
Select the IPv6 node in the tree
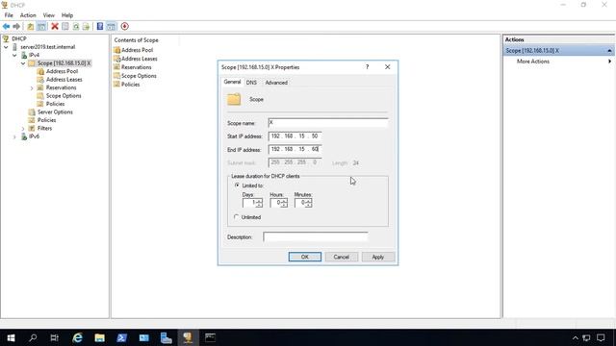[34, 136]
